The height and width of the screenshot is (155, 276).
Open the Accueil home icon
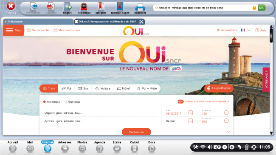(13, 147)
